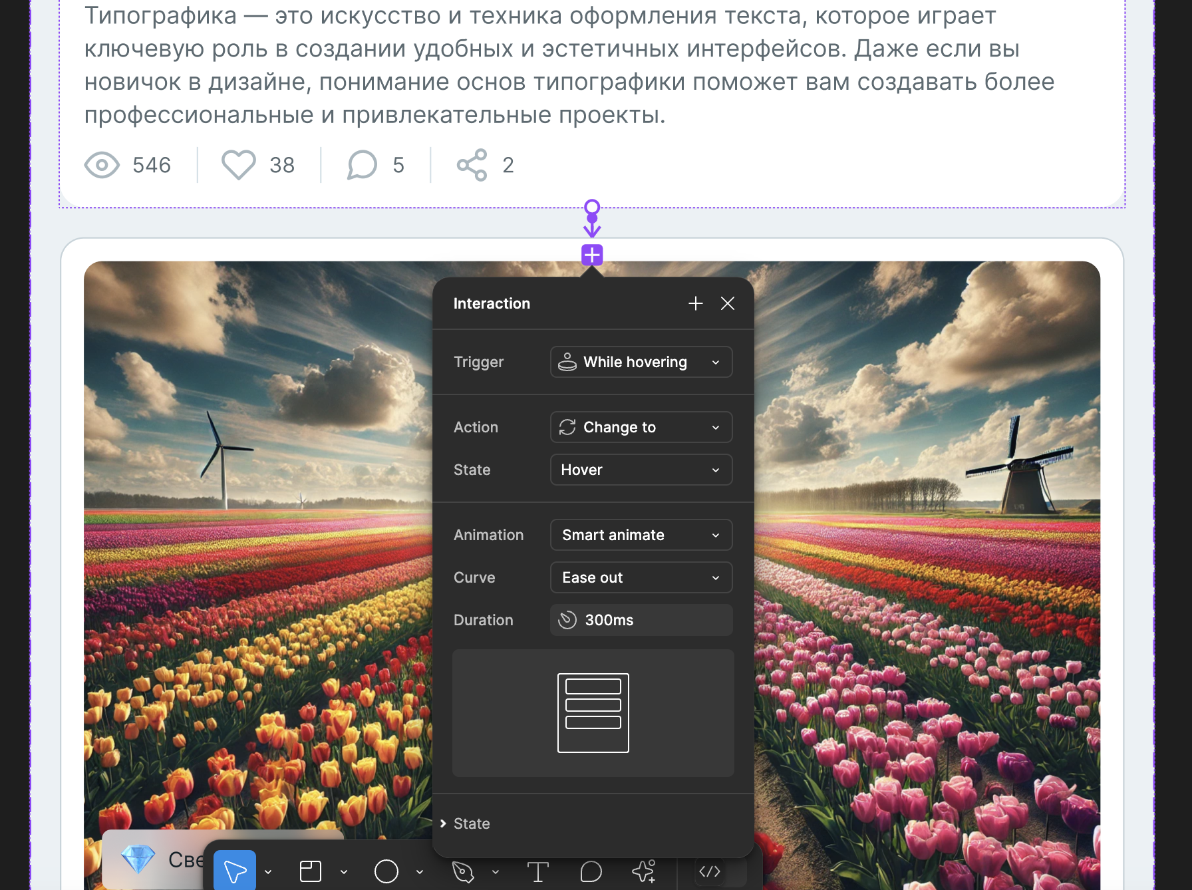Select the Frame tool

[310, 870]
